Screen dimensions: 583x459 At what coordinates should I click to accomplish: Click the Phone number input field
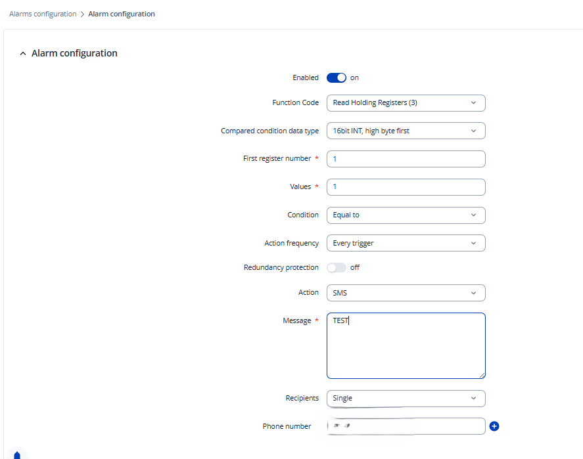(406, 426)
